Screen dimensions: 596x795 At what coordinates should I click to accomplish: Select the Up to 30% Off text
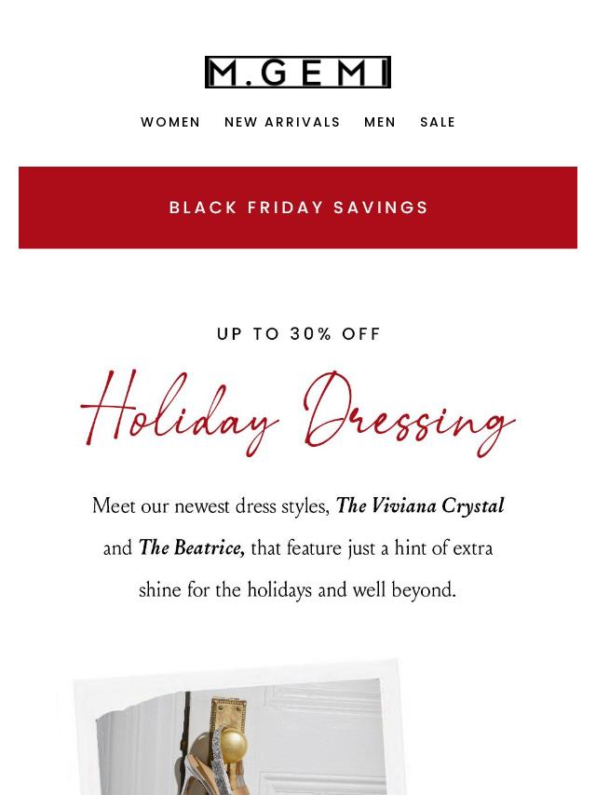click(298, 333)
